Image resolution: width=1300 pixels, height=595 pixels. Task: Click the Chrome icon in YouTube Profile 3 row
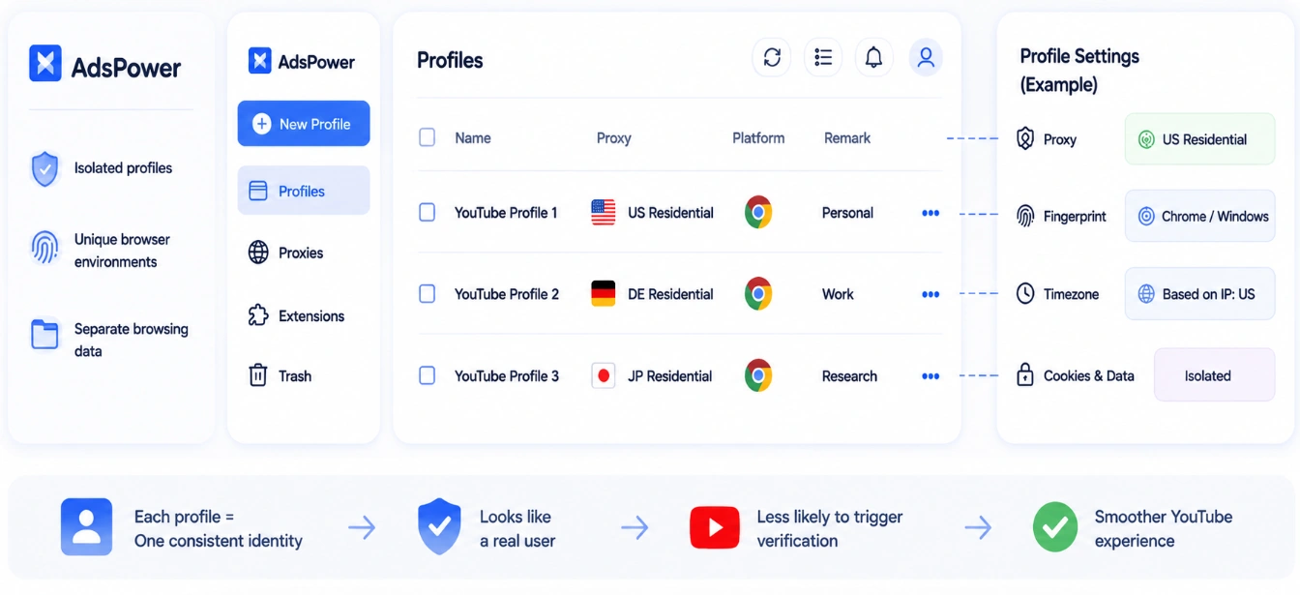click(758, 375)
